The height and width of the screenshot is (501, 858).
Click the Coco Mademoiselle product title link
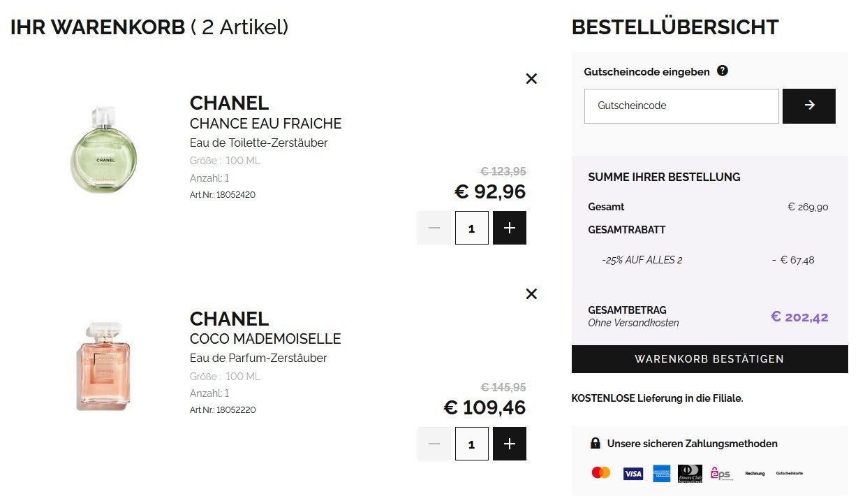(265, 339)
